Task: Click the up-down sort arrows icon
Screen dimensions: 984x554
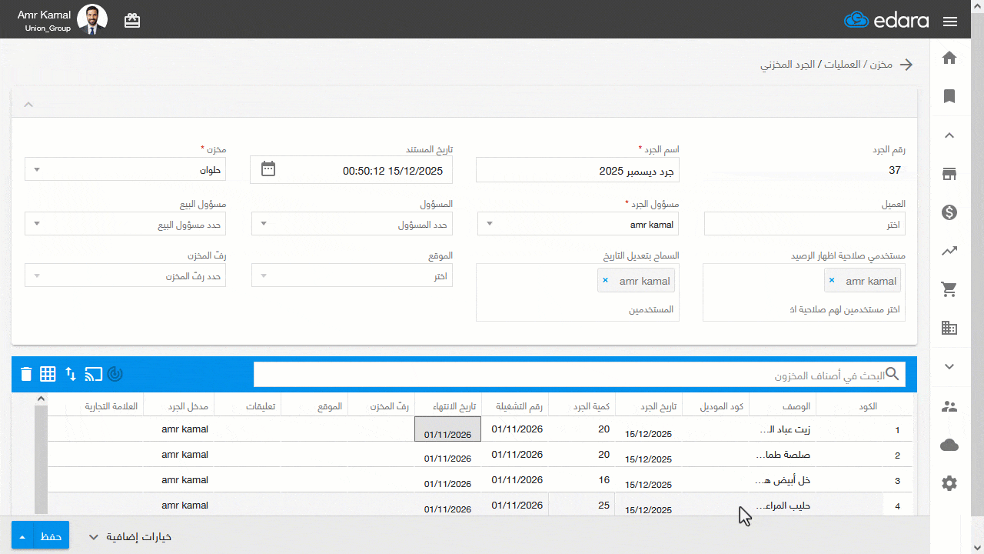Action: coord(71,374)
